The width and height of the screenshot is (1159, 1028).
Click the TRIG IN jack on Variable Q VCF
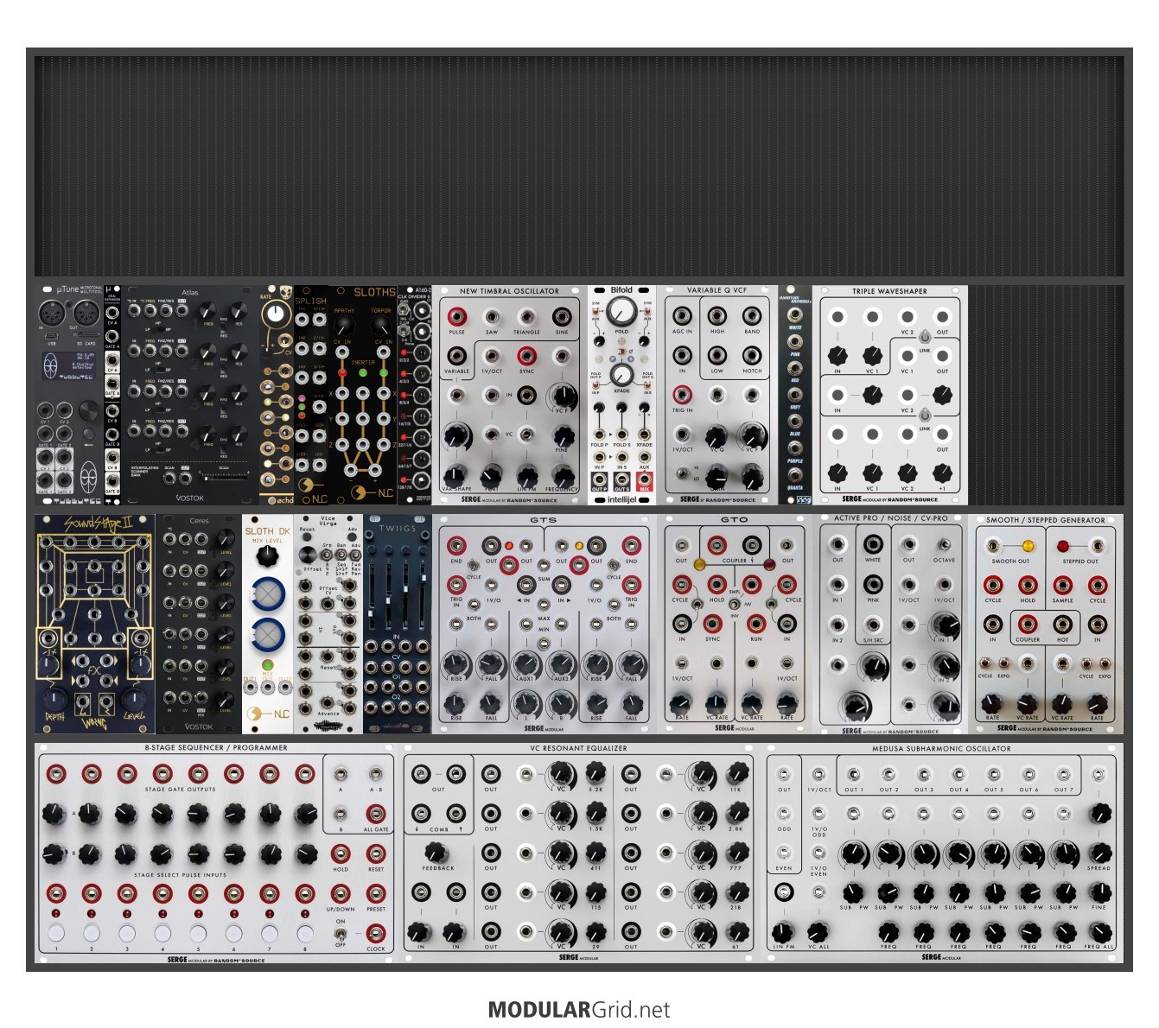682,396
